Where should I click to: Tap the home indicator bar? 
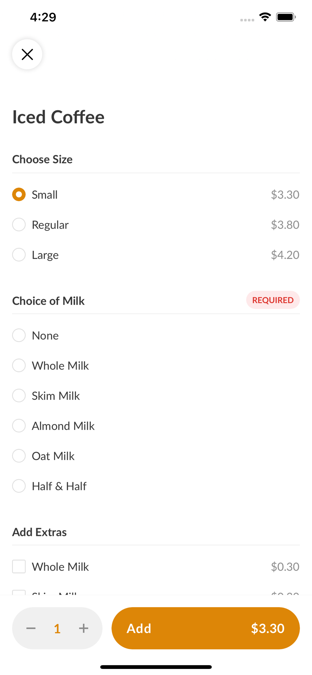156,667
